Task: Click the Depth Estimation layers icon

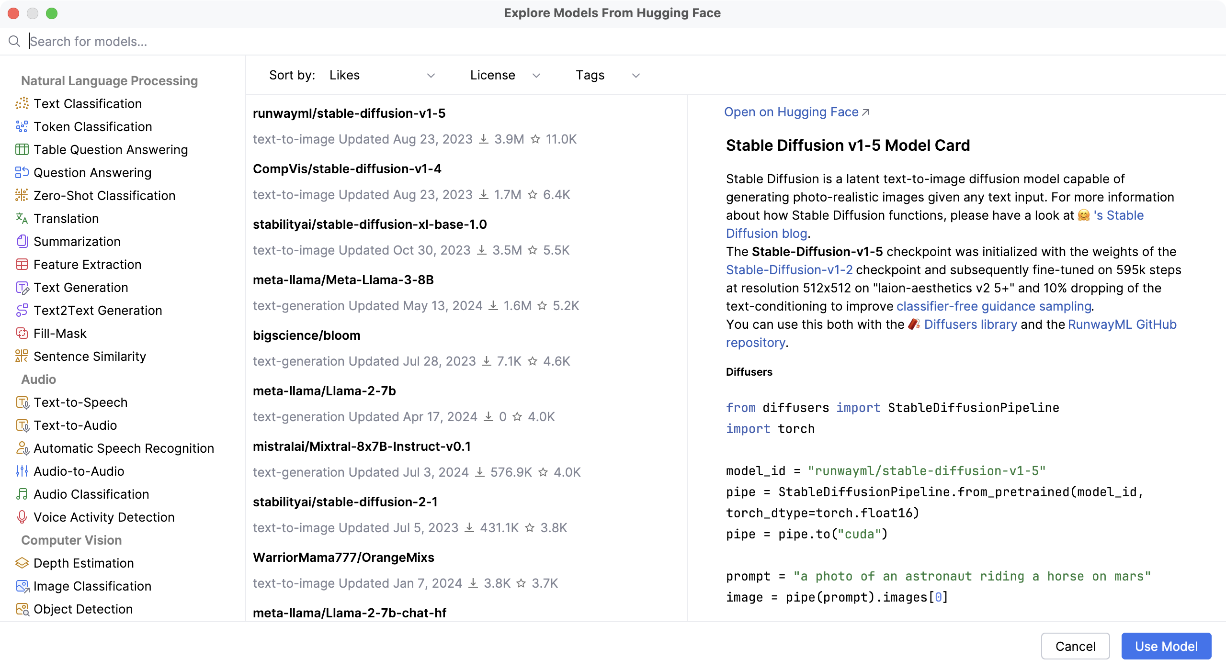Action: 22,563
